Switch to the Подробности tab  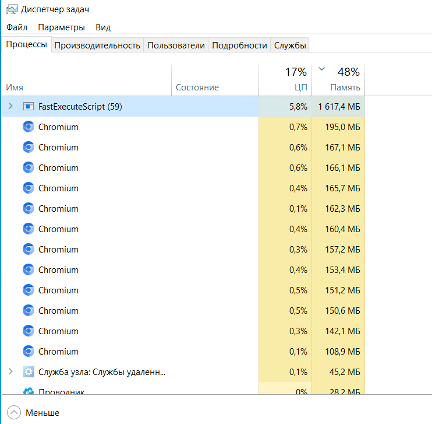pos(239,45)
